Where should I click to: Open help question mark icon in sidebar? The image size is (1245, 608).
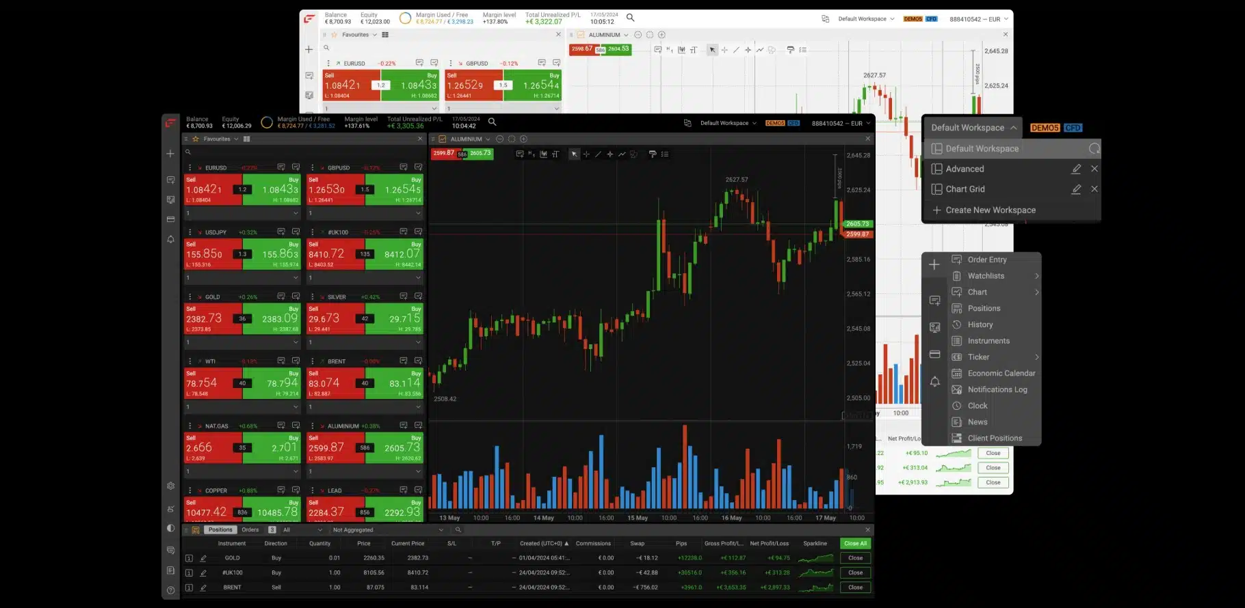click(170, 590)
